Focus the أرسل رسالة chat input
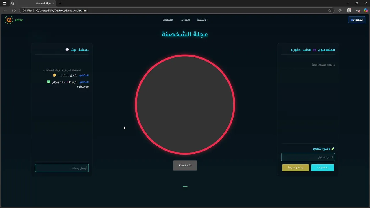The image size is (370, 208). tap(62, 168)
